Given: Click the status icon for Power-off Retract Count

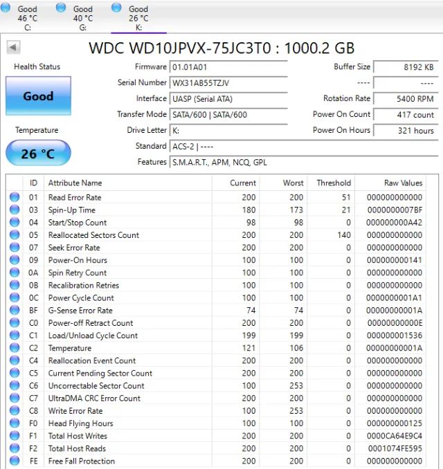Looking at the screenshot, I should 15,323.
